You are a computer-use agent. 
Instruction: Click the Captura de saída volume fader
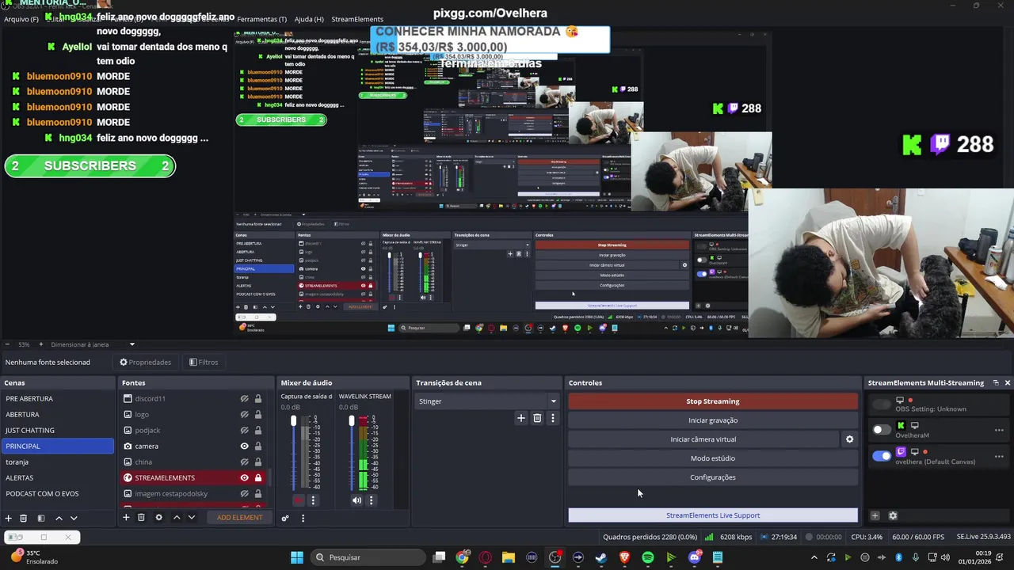point(294,421)
